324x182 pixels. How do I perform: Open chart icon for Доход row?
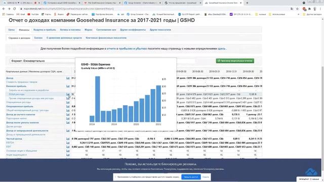point(68,78)
